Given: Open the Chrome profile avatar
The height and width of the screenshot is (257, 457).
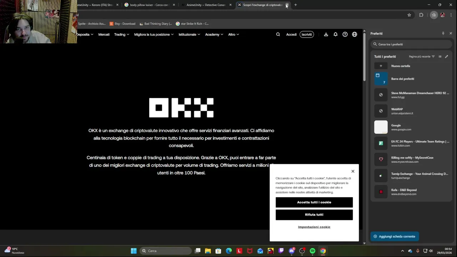Looking at the screenshot, I should [443, 15].
